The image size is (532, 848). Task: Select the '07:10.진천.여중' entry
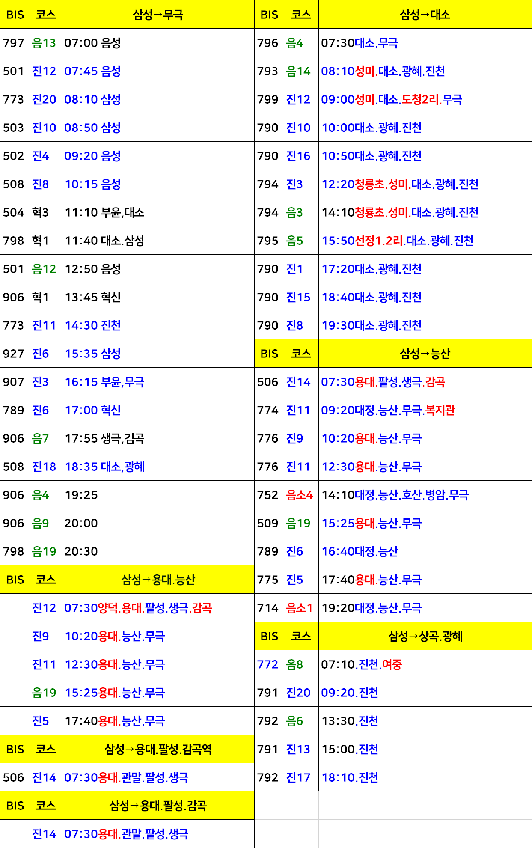425,664
